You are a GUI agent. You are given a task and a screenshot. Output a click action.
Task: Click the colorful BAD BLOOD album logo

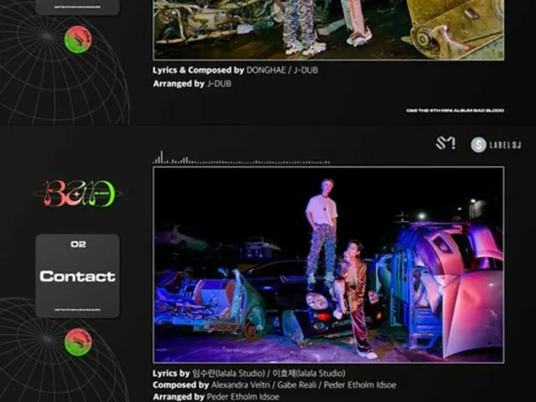[x=78, y=193]
